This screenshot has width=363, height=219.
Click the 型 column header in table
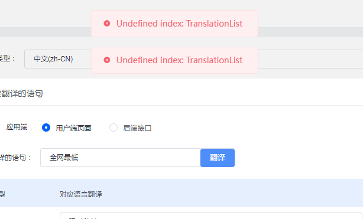pyautogui.click(x=2, y=194)
